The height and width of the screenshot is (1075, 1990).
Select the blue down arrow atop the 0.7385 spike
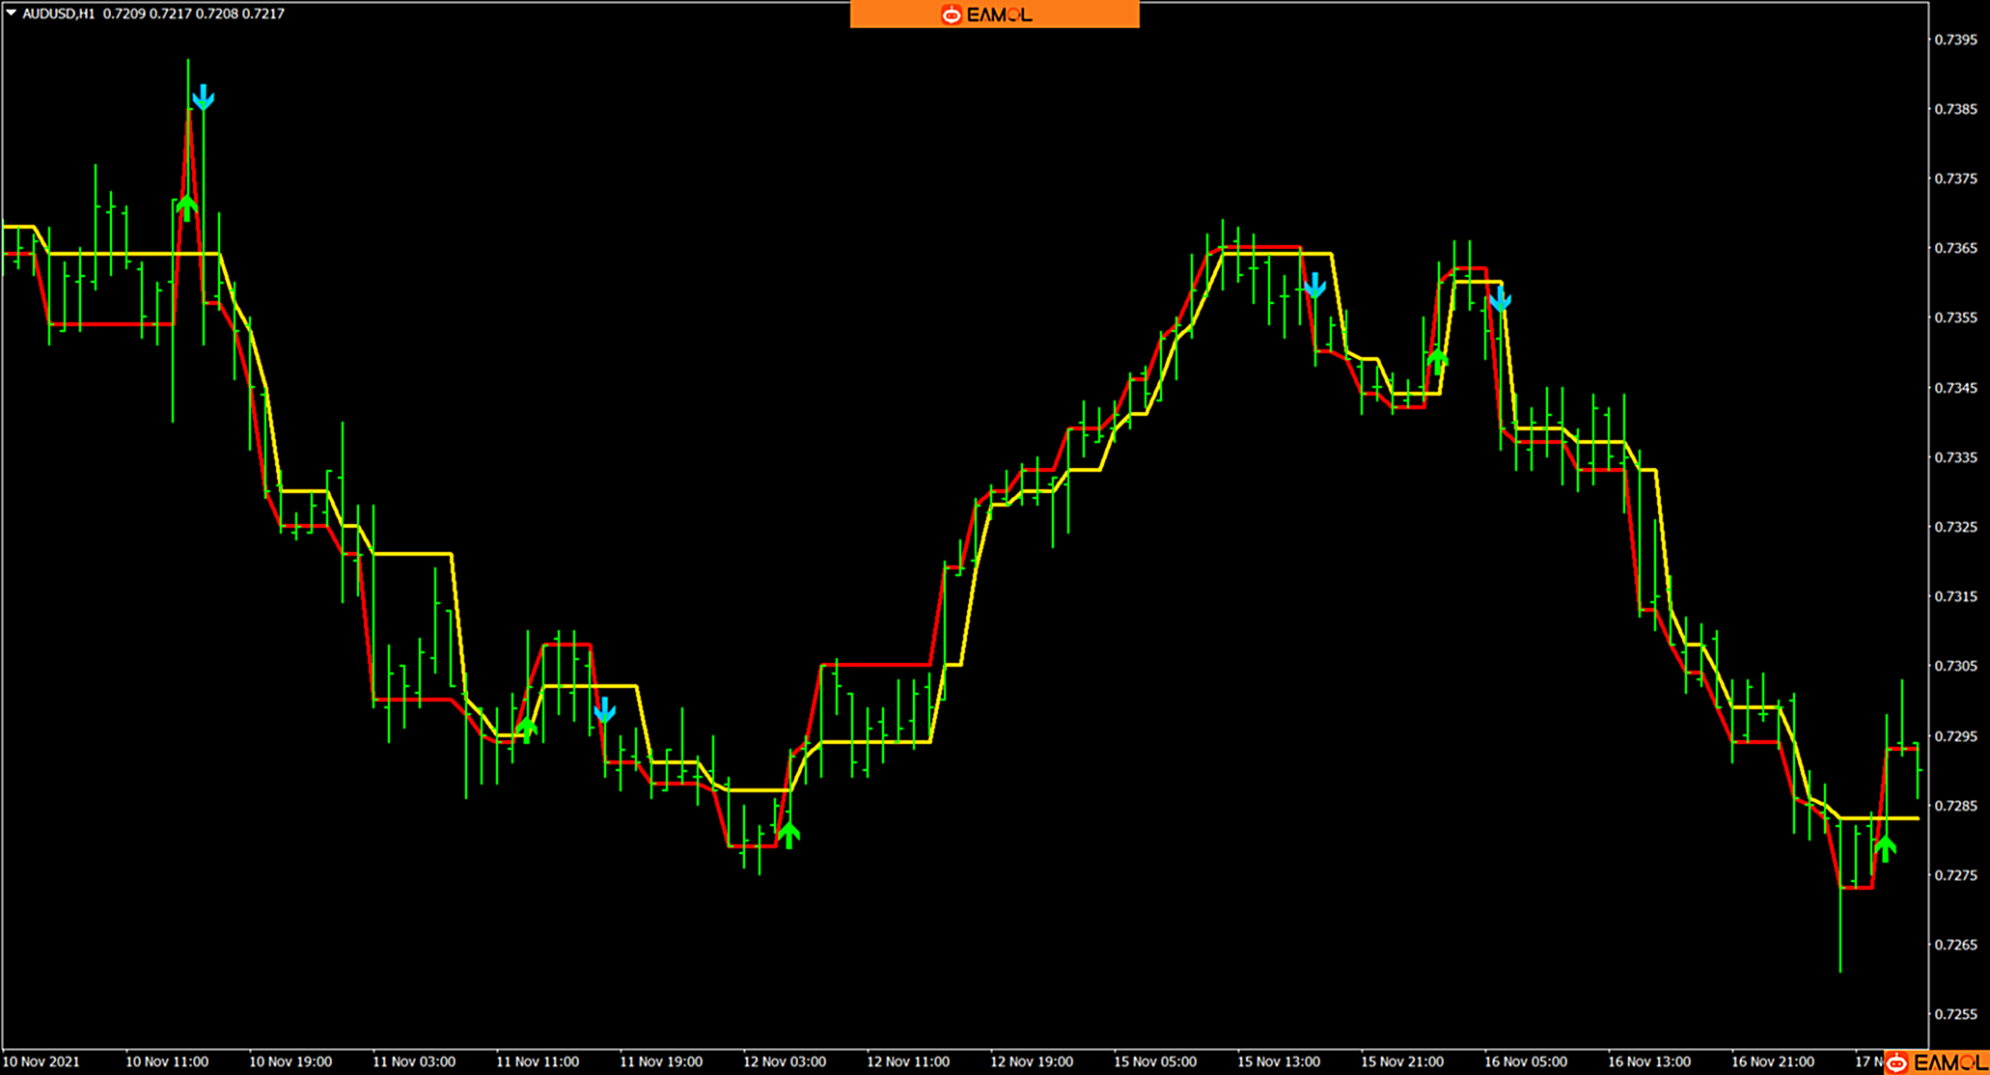tap(203, 97)
